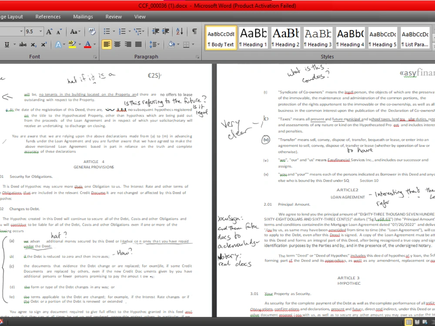Click the 'HYPOTHEC' heading under Article 3
Image resolution: width=435 pixels, height=326 pixels.
[x=349, y=283]
